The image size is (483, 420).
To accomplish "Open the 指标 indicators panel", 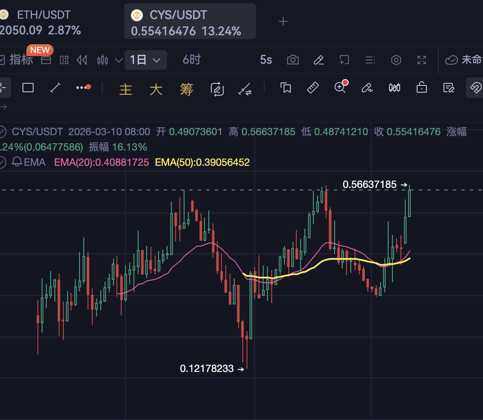I will (17, 60).
